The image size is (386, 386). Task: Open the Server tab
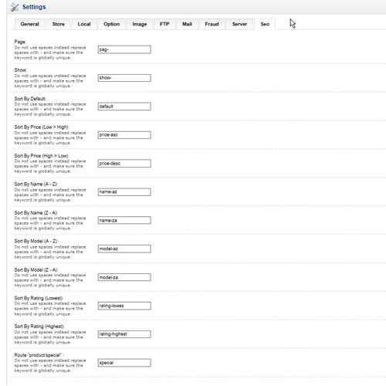(239, 24)
